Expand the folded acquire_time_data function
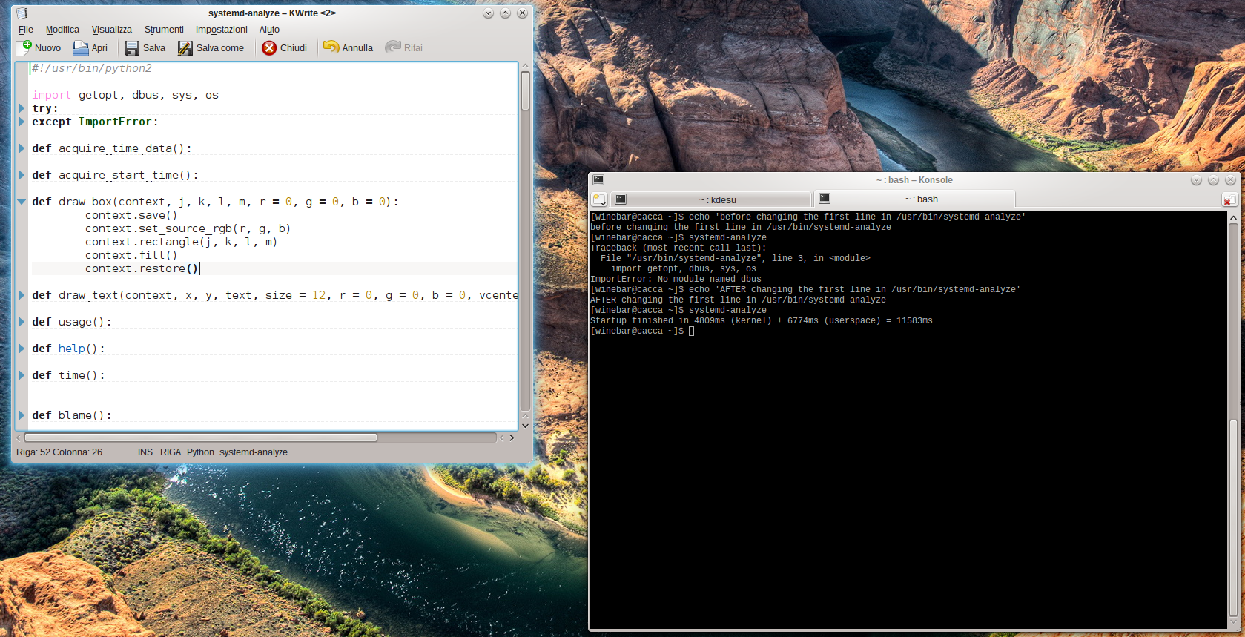 (x=22, y=148)
